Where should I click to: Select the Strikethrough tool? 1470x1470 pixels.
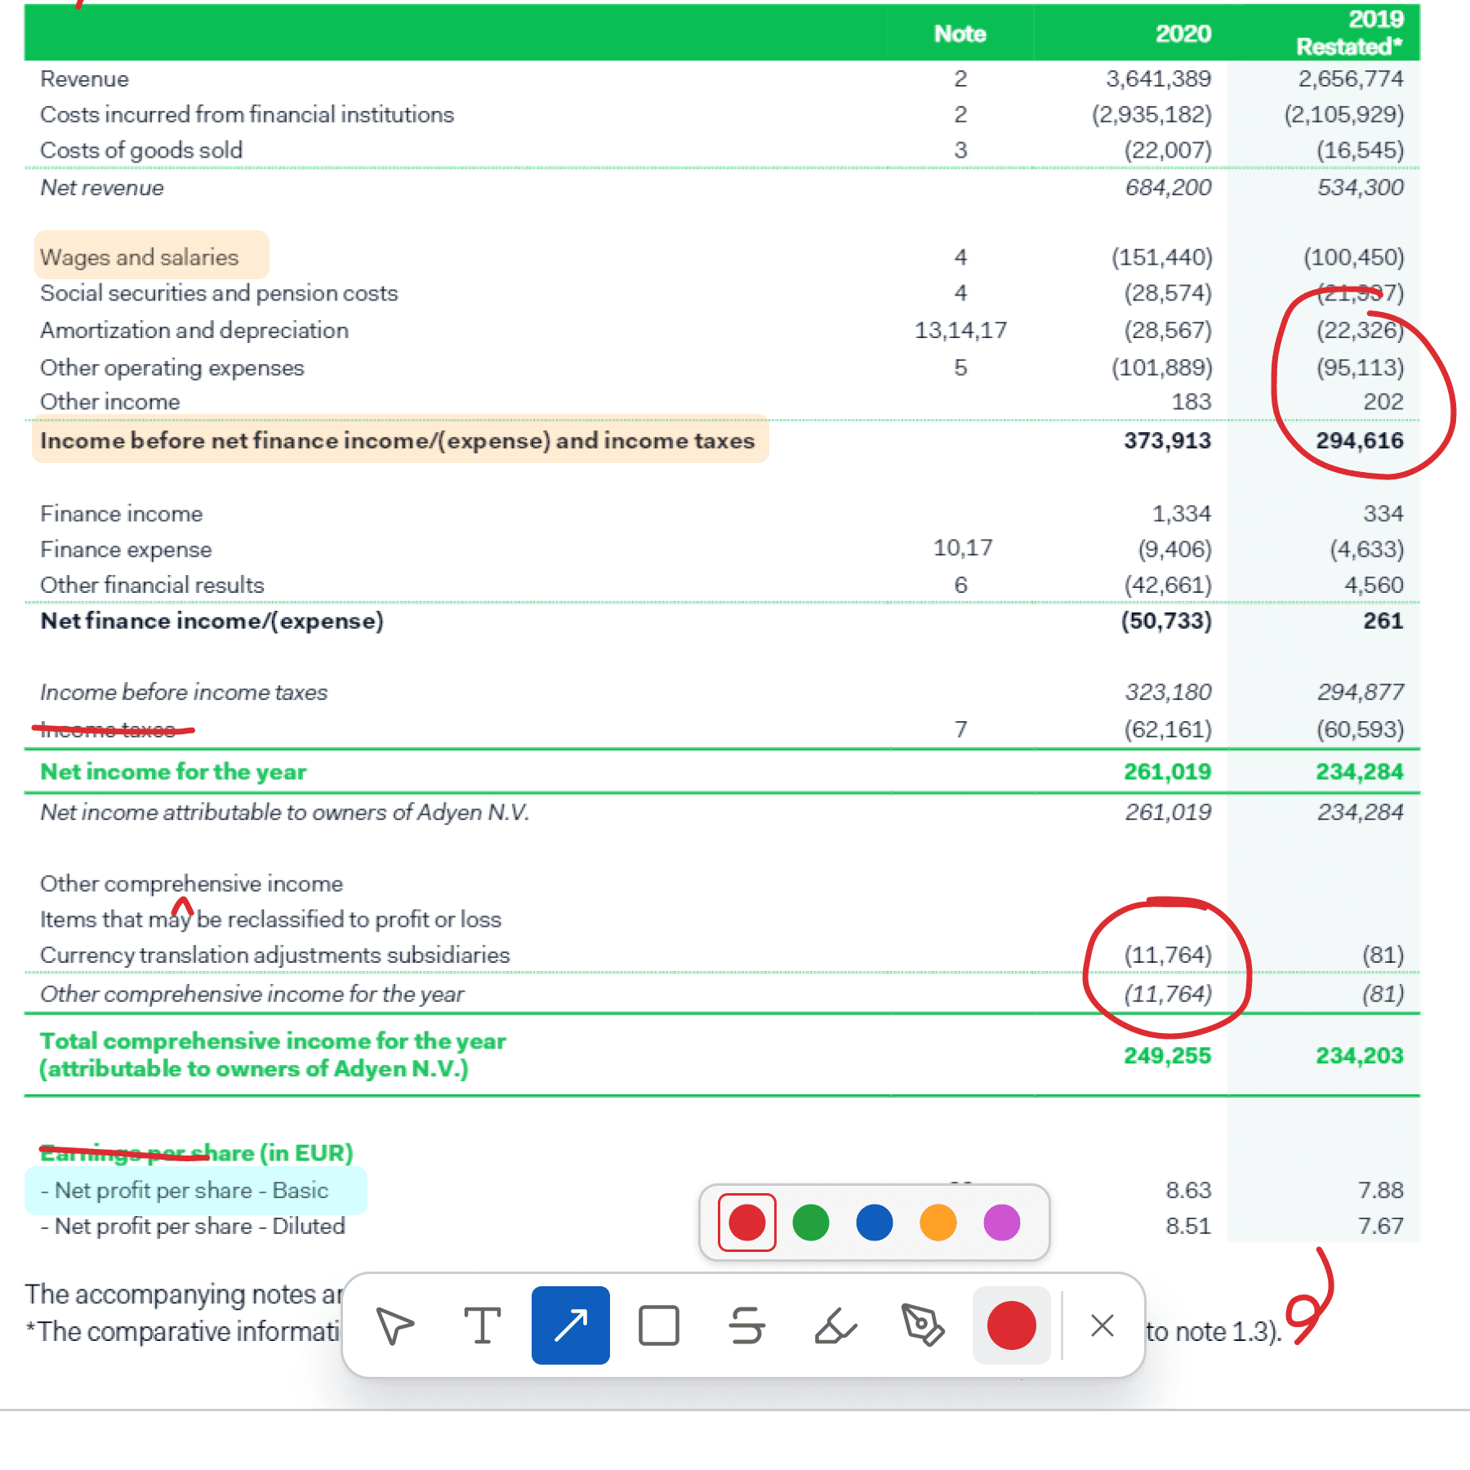(746, 1325)
